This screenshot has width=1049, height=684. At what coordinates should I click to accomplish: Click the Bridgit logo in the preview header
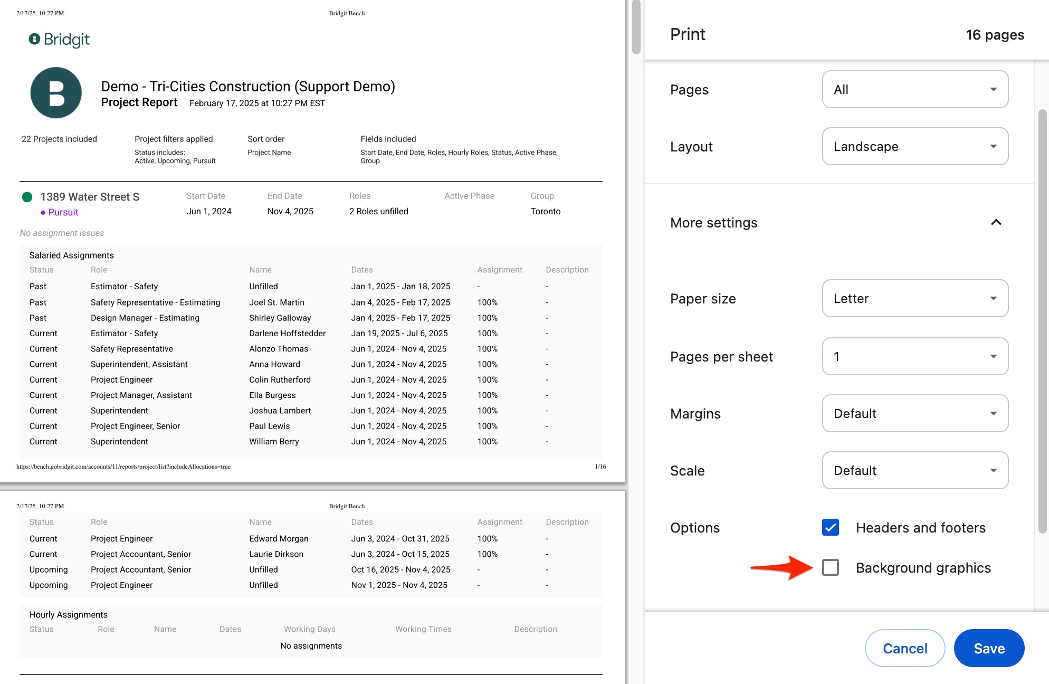pos(59,40)
